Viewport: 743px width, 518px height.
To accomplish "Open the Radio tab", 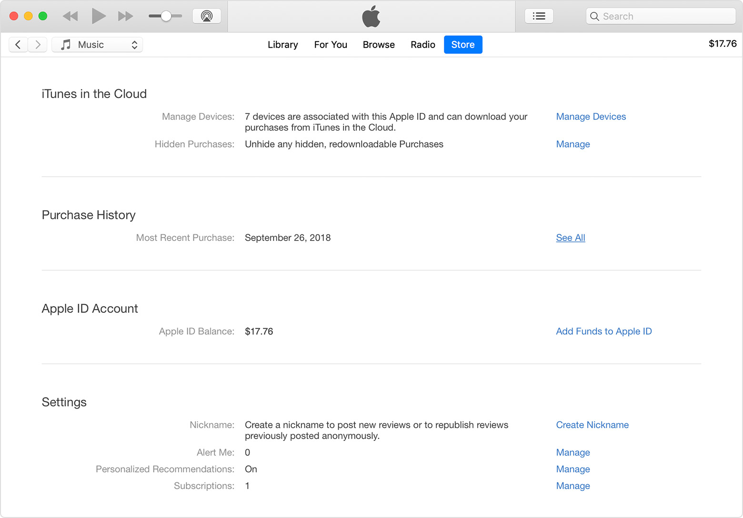I will [x=423, y=45].
